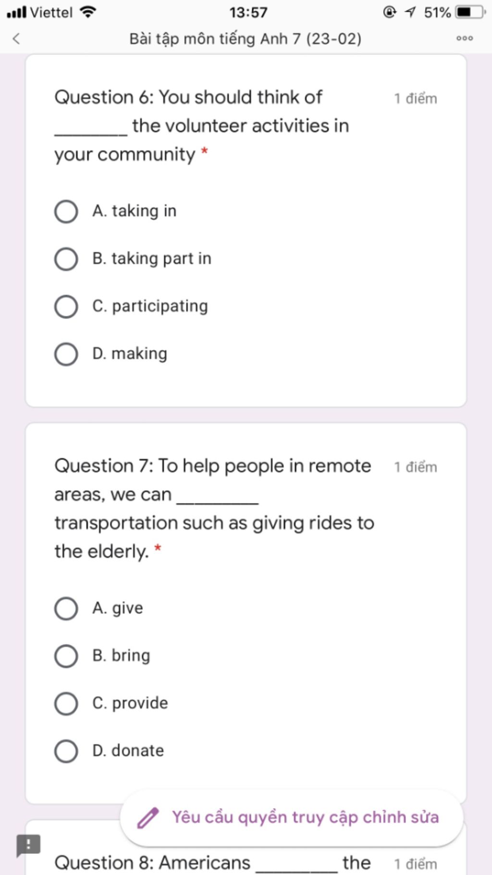492x875 pixels.
Task: Tap the Wi-Fi status icon
Action: (88, 12)
